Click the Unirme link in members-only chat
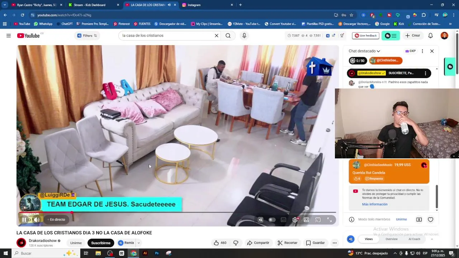 [401, 220]
